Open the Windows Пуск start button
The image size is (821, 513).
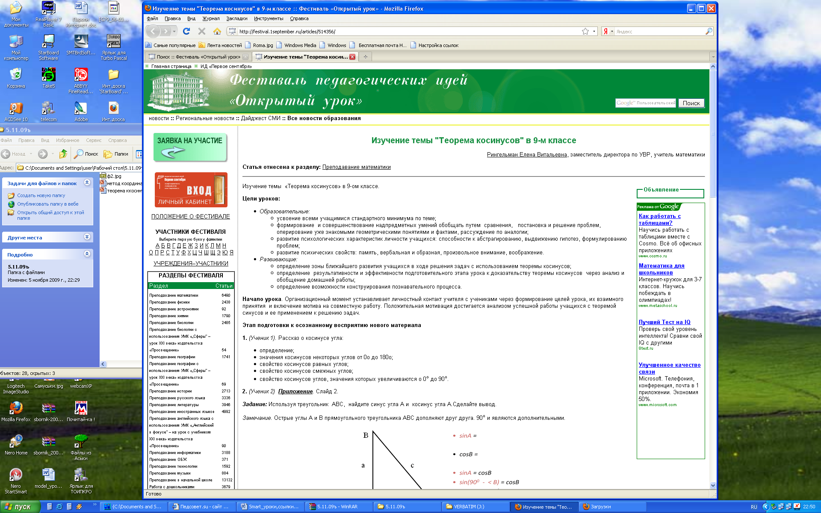[x=20, y=507]
